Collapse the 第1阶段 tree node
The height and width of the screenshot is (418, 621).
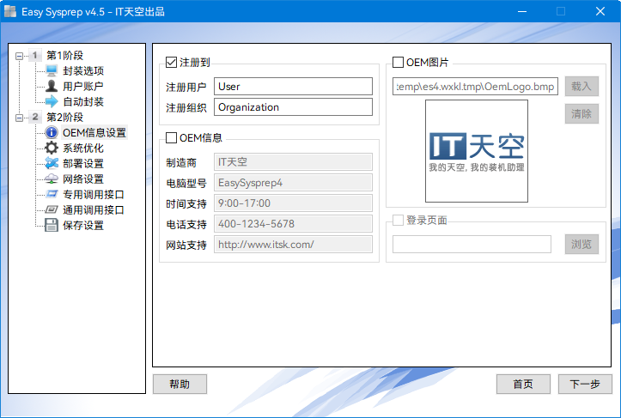tap(19, 56)
